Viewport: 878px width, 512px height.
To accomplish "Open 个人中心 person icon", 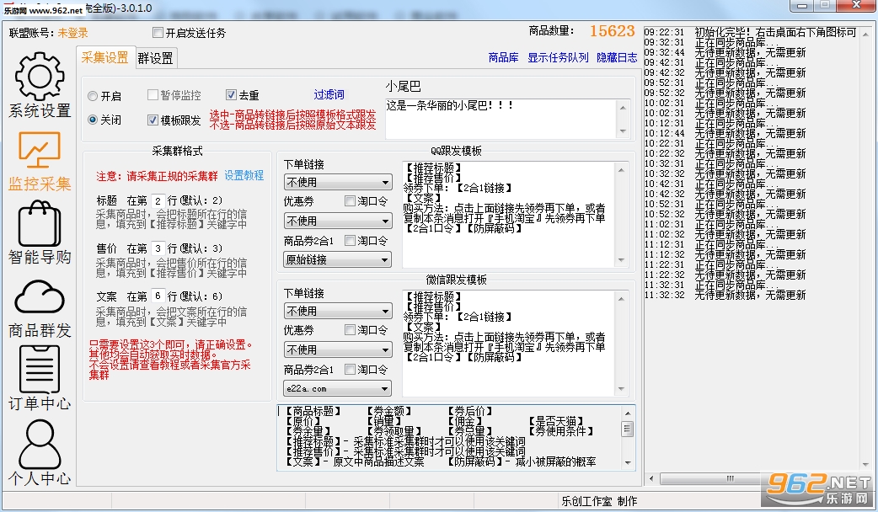I will point(40,445).
